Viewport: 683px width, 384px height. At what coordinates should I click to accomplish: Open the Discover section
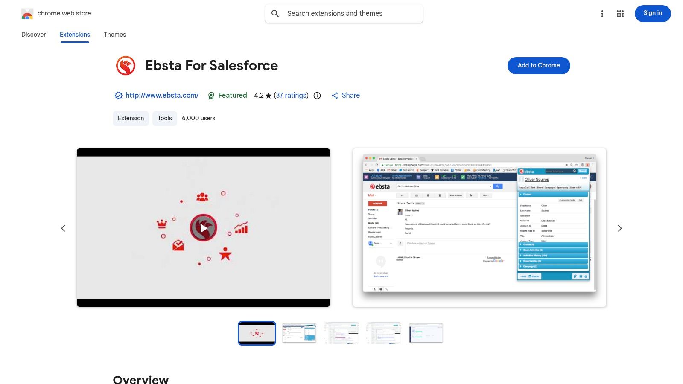pyautogui.click(x=33, y=35)
